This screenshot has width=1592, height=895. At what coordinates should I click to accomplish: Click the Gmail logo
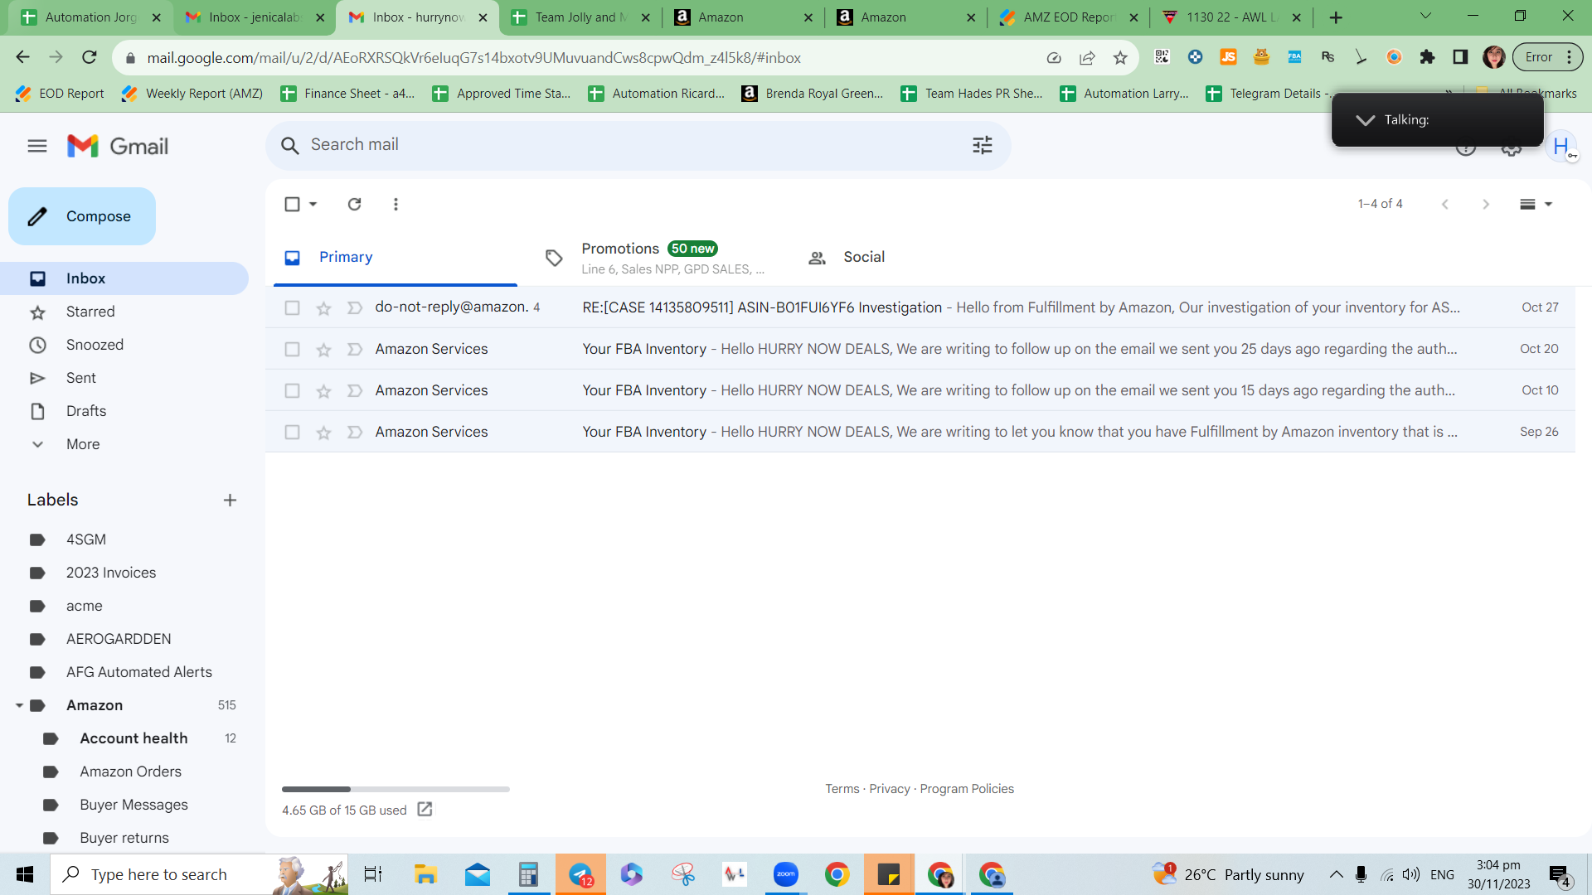tap(118, 146)
